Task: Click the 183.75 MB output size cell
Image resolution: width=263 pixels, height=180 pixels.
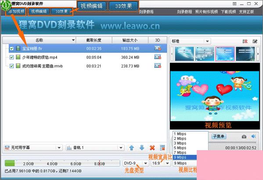Action: pos(130,49)
